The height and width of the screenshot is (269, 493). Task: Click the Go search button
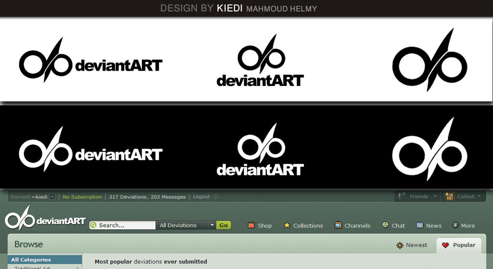click(x=223, y=225)
